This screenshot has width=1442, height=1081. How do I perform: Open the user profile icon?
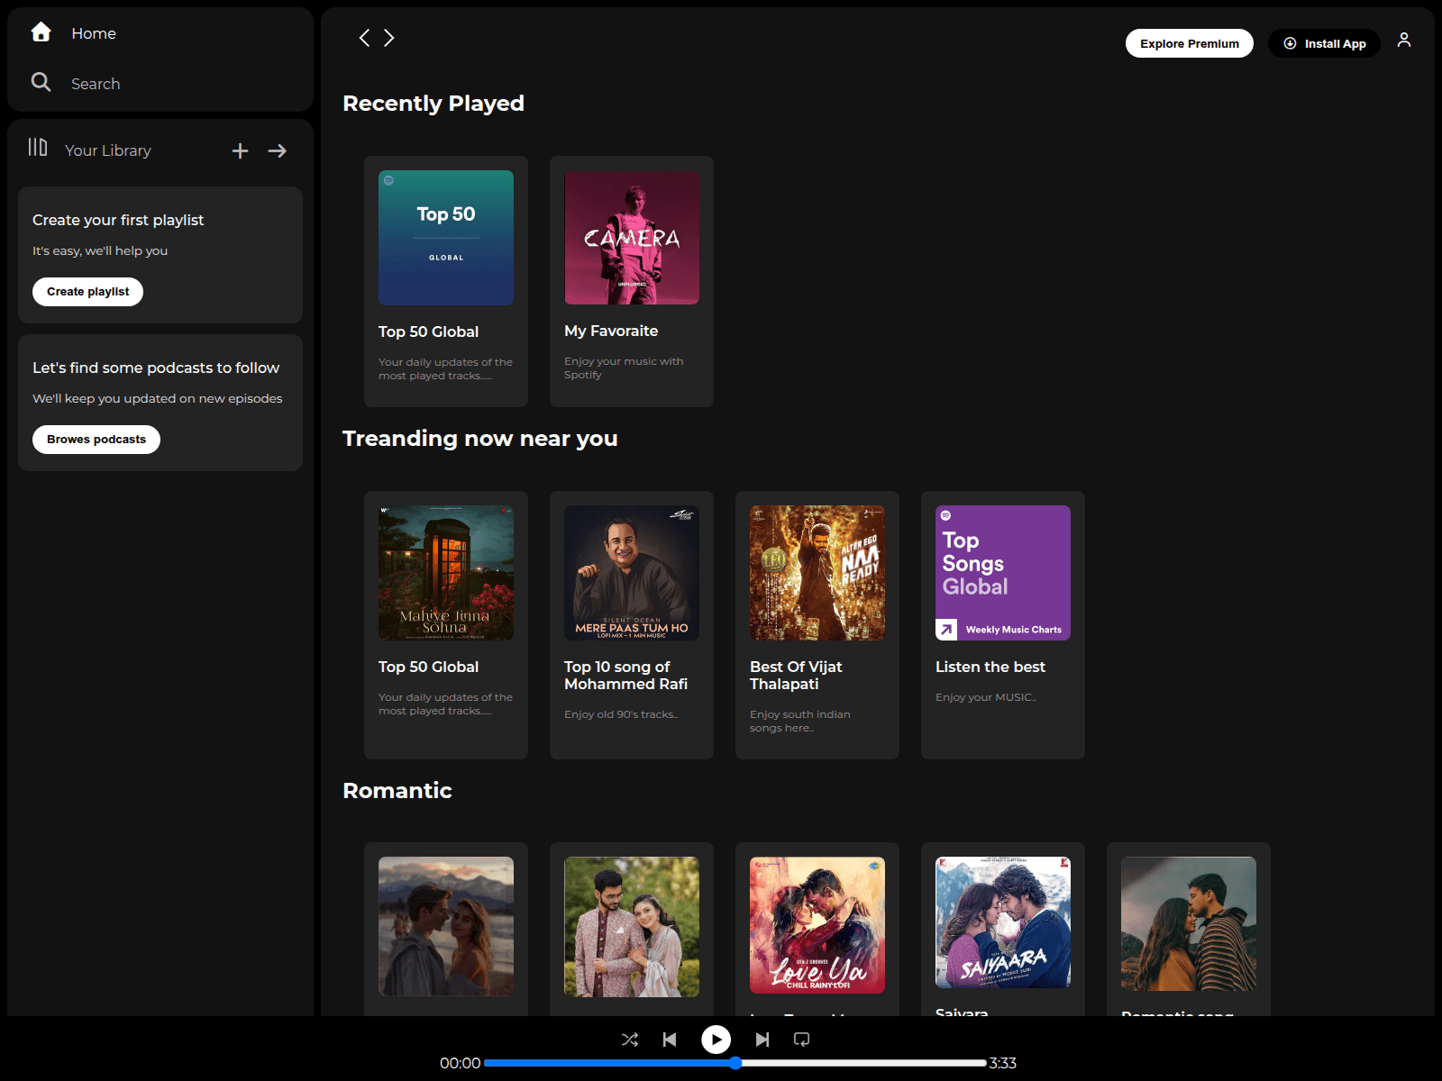pos(1404,40)
